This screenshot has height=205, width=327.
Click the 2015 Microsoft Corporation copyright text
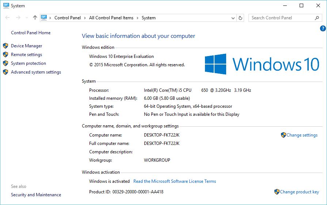[137, 65]
